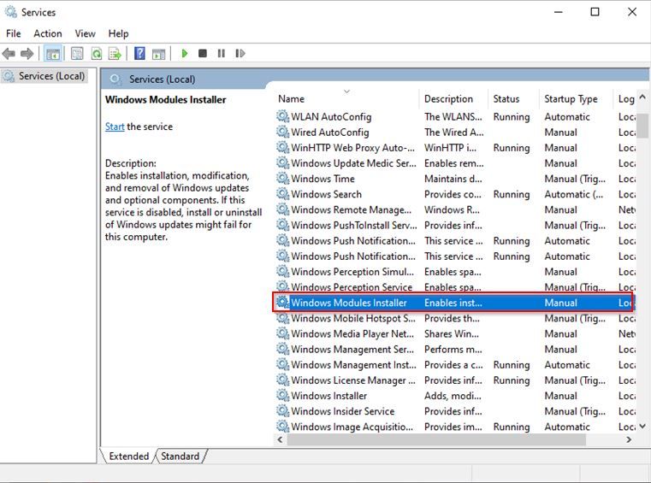Image resolution: width=651 pixels, height=483 pixels.
Task: Click the gear icon beside Windows Insider Service
Action: [x=283, y=411]
